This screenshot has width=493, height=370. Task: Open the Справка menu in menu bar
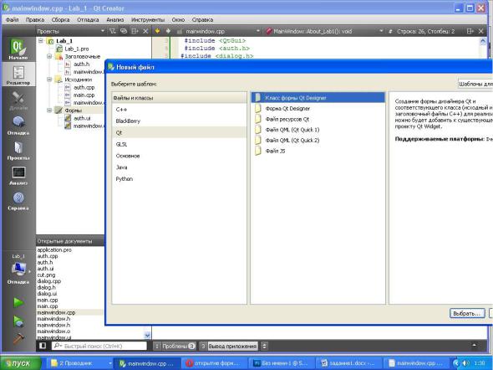click(x=202, y=19)
